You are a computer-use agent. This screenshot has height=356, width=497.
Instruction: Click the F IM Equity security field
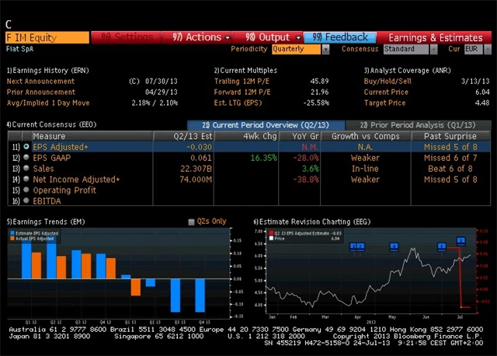point(47,37)
